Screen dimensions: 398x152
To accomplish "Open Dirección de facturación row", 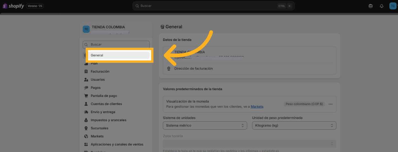I will click(250, 69).
